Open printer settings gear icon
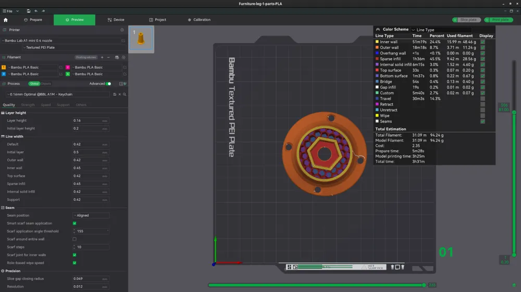 click(122, 30)
